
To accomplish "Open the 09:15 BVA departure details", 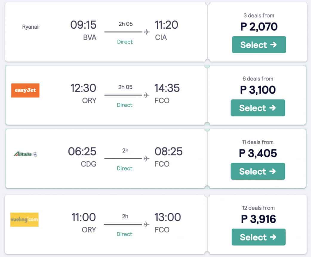I will 83,25.
